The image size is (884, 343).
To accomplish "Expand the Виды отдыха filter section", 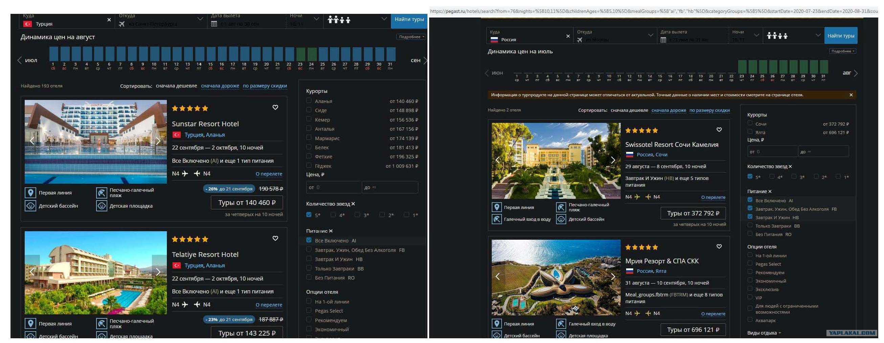I will [764, 333].
